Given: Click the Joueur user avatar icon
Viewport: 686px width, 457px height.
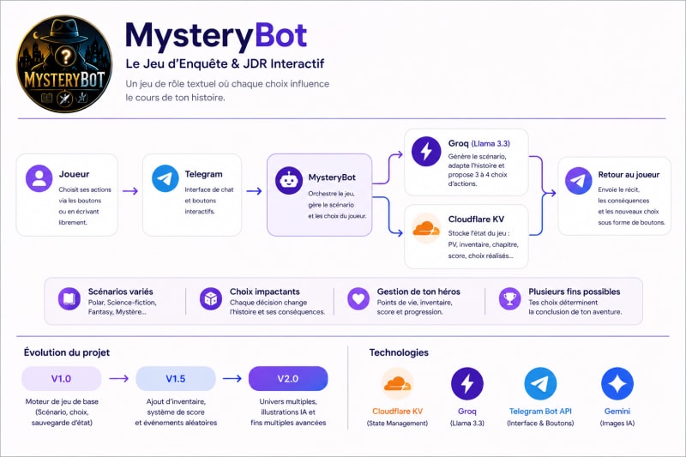Looking at the screenshot, I should tap(39, 178).
